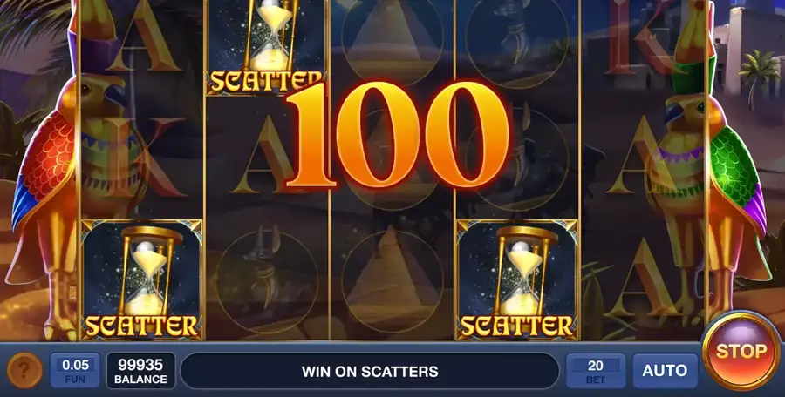Image resolution: width=785 pixels, height=397 pixels.
Task: Toggle AUTO spin mode
Action: click(x=665, y=371)
